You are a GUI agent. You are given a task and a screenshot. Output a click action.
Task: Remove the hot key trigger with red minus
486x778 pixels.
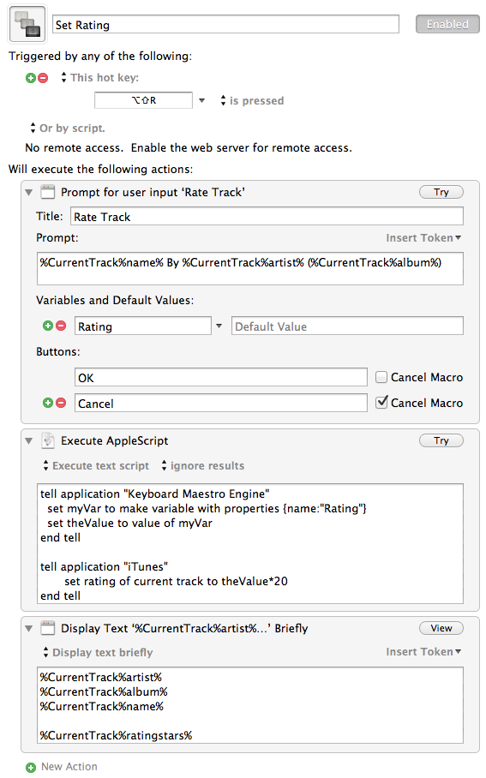pos(43,78)
